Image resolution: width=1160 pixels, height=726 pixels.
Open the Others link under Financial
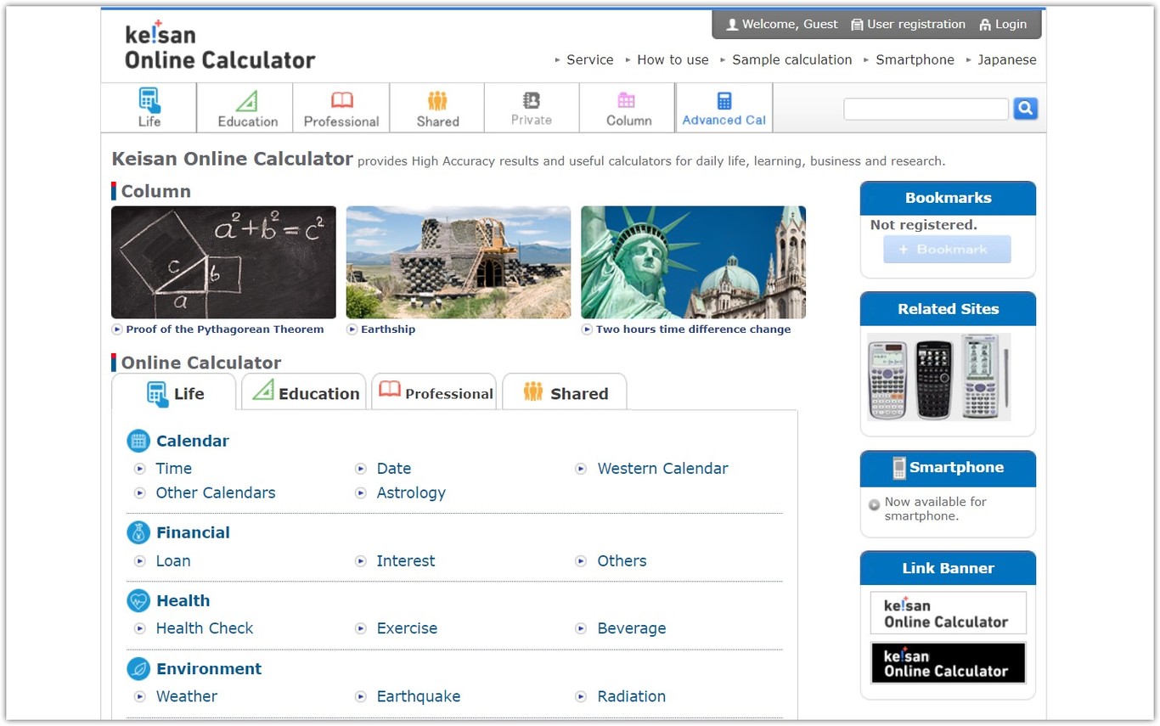point(622,561)
